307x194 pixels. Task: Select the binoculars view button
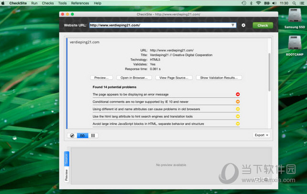point(83,135)
